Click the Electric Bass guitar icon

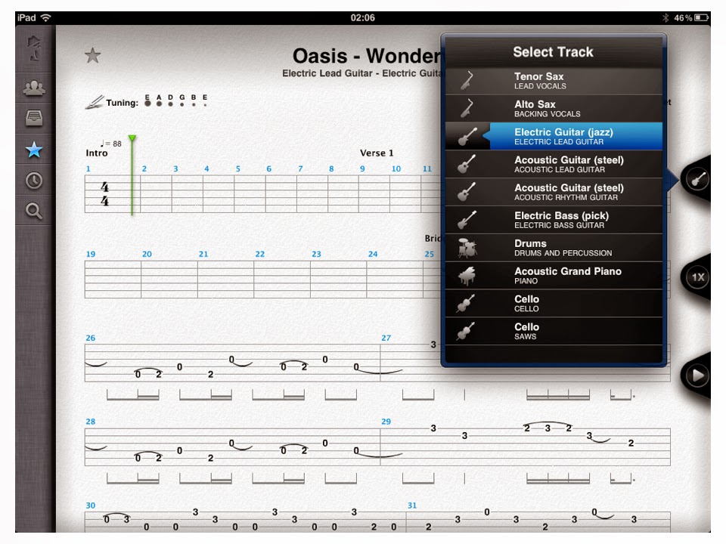(467, 220)
